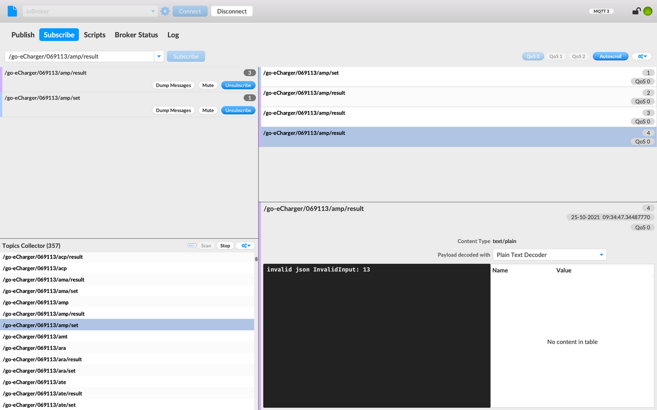Select the amp/set subscription entry
Viewport: 657px width, 410px height.
(129, 104)
